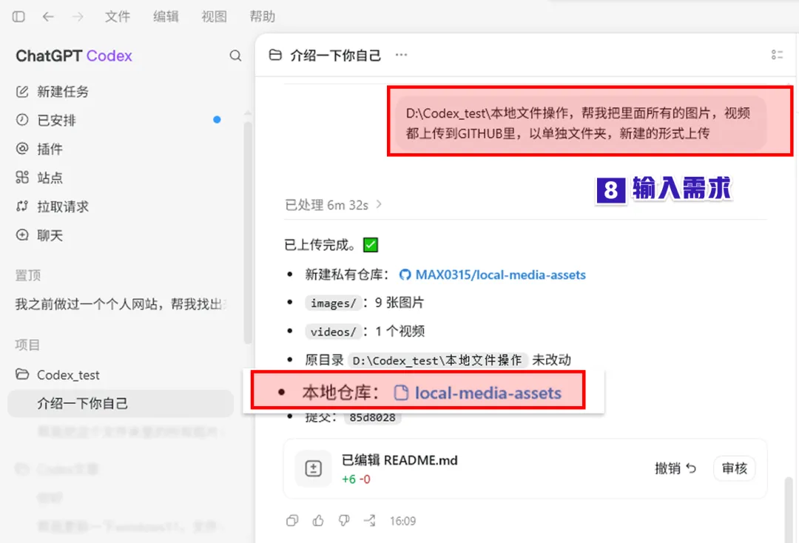Expand the 已处理 6m 32s details
This screenshot has width=799, height=543.
333,205
